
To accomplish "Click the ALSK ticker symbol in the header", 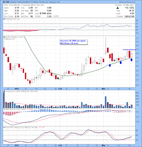I will [x=6, y=2].
